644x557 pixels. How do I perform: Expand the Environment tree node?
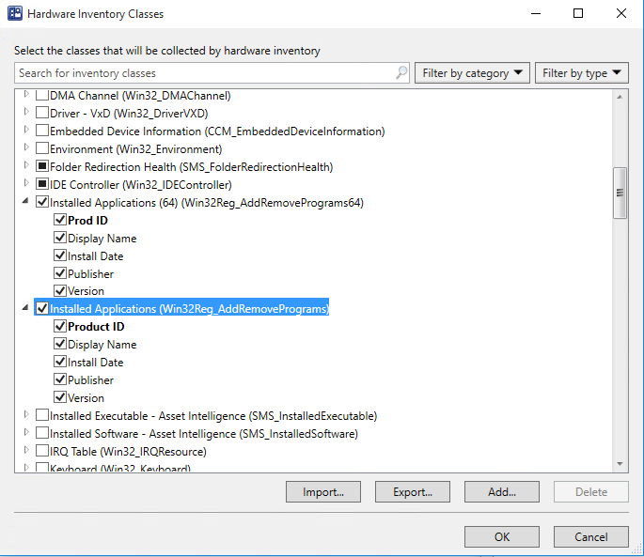pyautogui.click(x=26, y=147)
